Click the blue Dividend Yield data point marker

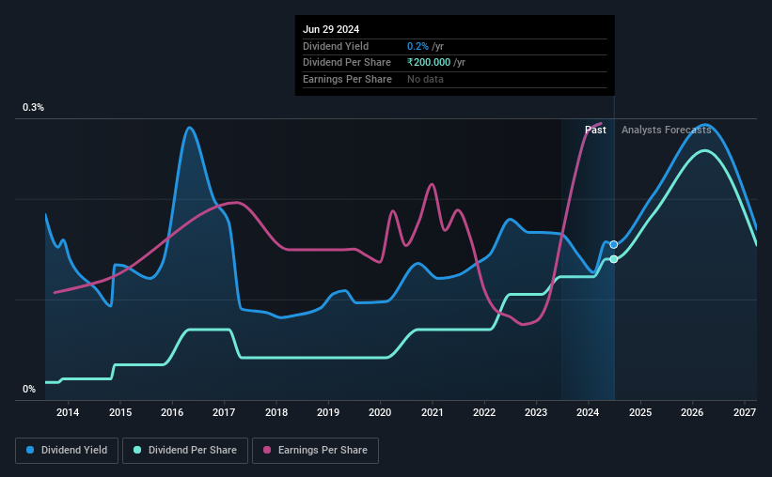[613, 244]
